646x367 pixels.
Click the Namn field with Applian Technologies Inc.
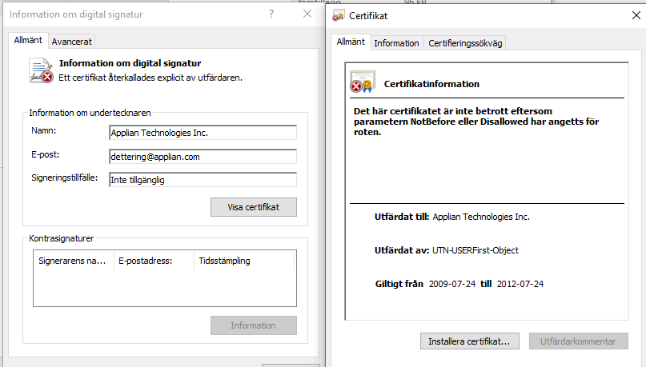[203, 133]
